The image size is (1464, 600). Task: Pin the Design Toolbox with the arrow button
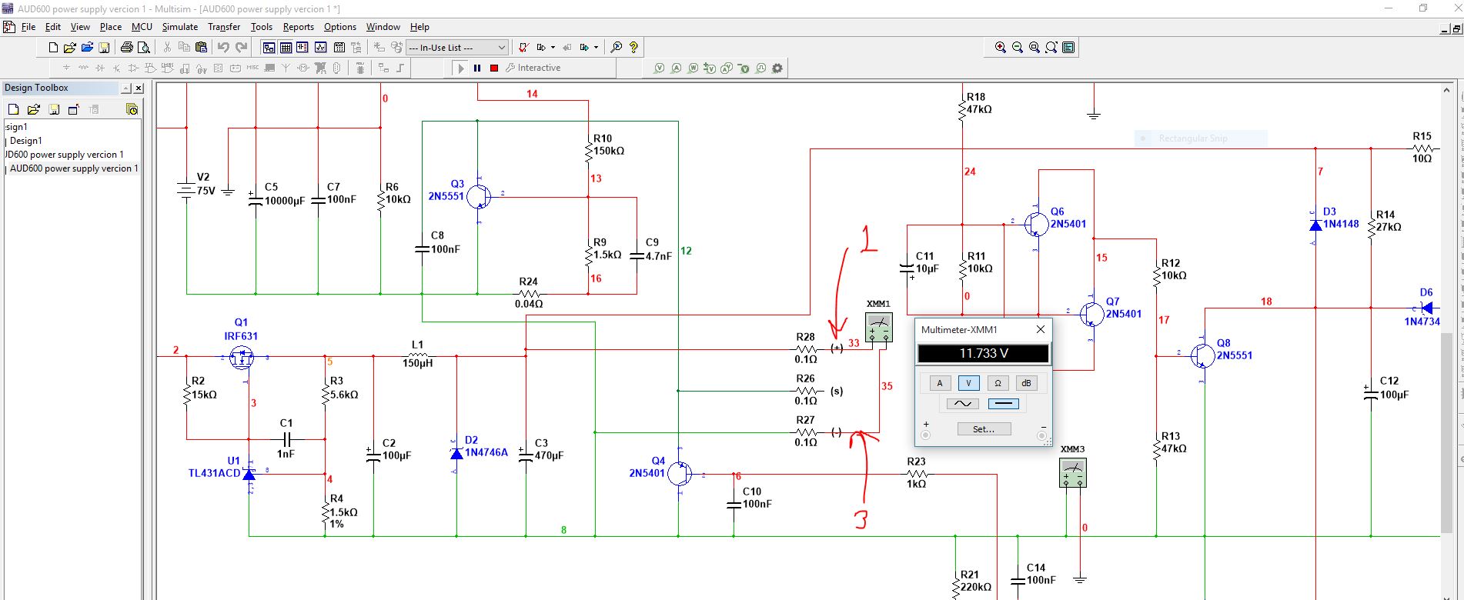[x=126, y=88]
